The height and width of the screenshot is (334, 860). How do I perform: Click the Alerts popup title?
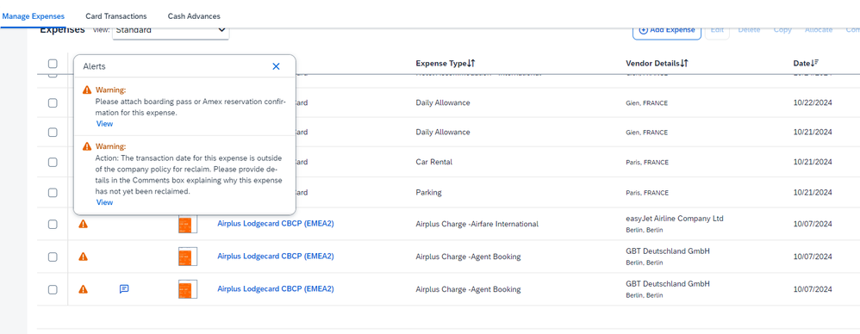point(94,66)
